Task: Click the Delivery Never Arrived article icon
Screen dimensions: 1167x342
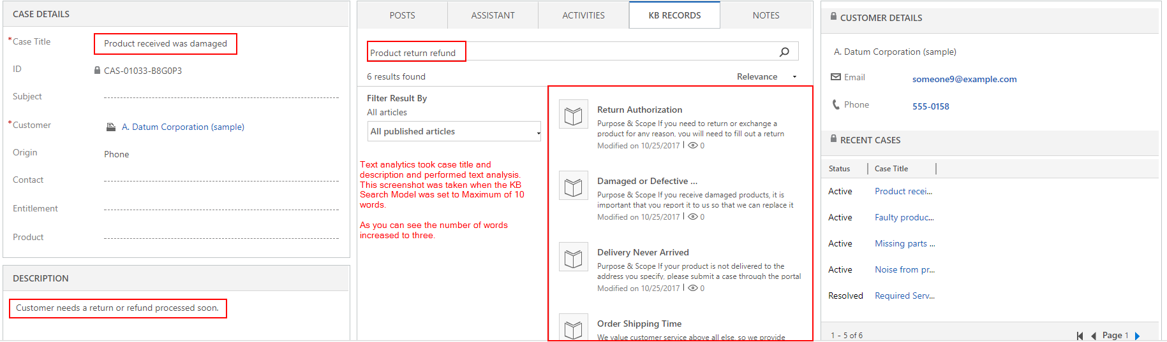Action: click(573, 258)
